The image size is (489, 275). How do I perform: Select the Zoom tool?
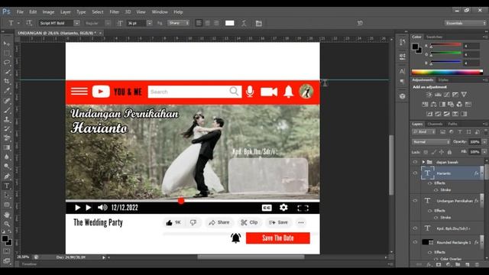coord(7,224)
